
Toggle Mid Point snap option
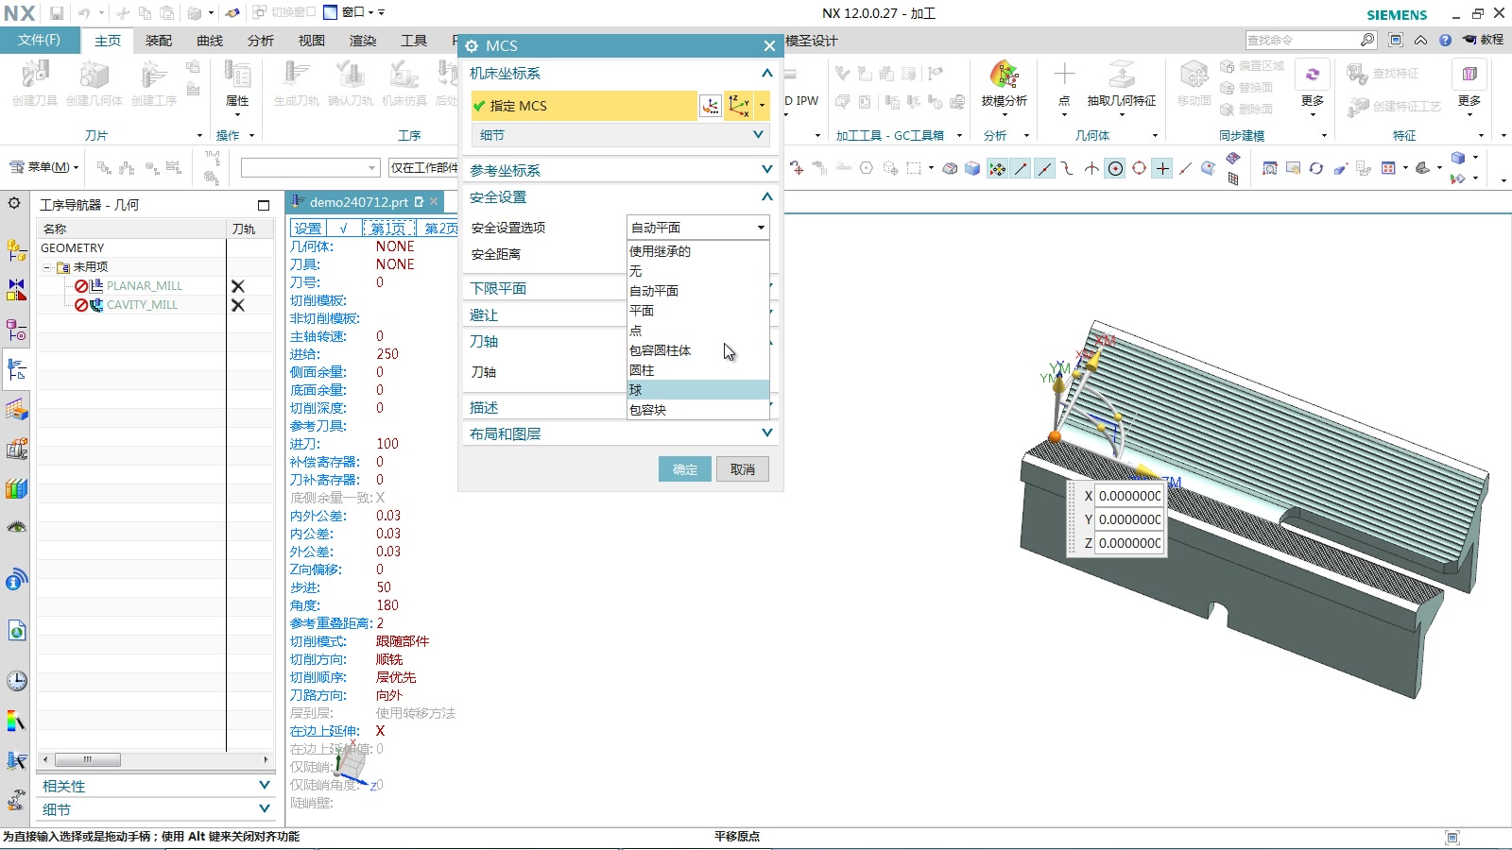pos(1044,168)
